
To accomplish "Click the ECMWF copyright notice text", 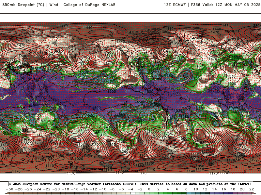I will (72, 184).
